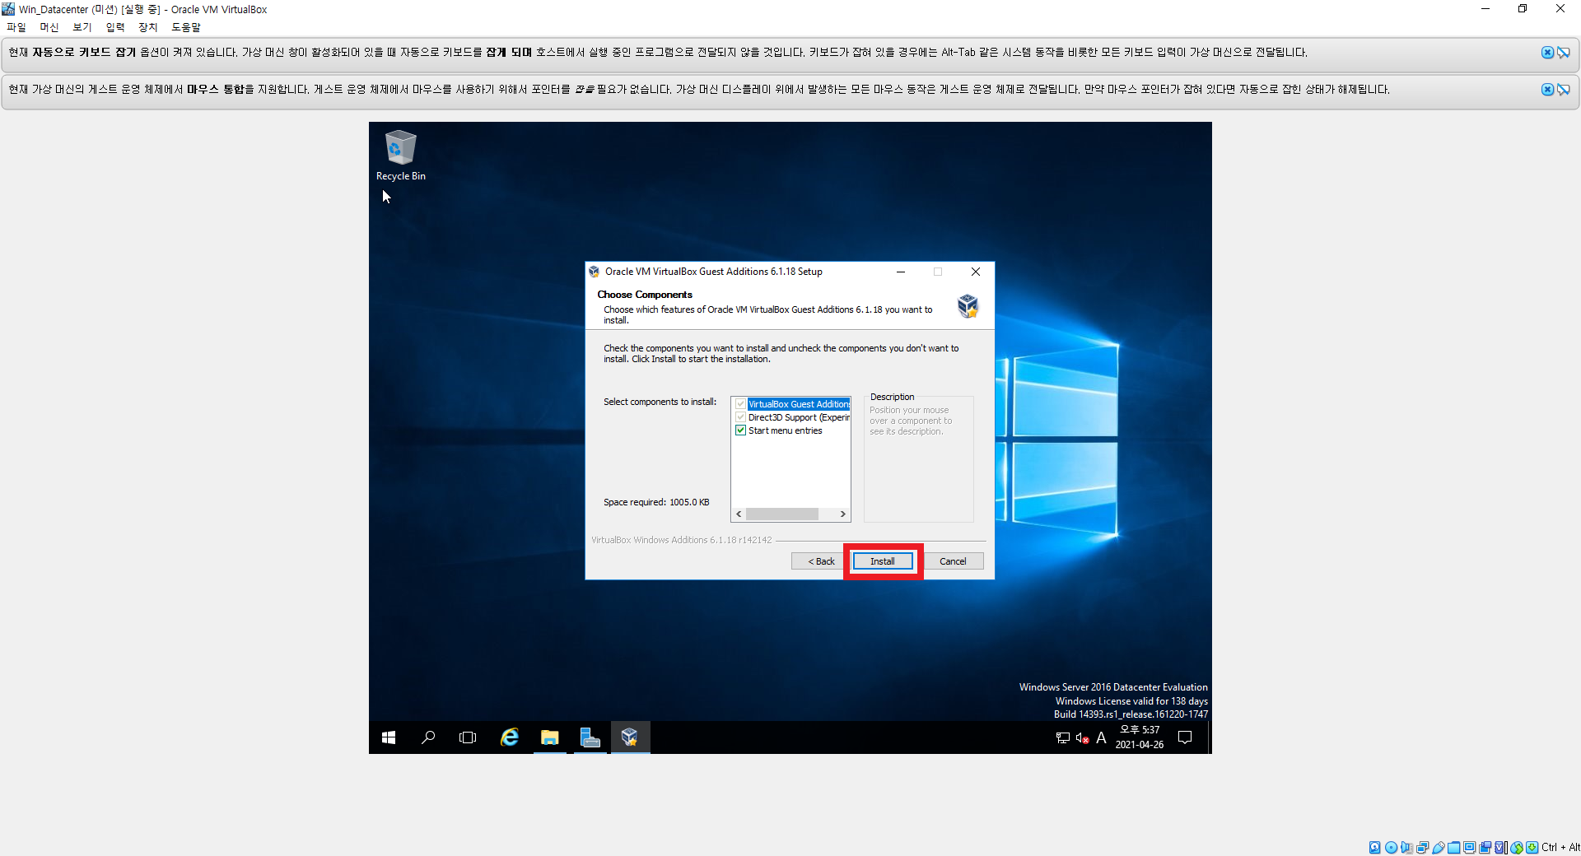Open the 도움말 menu
The height and width of the screenshot is (856, 1581).
click(186, 27)
